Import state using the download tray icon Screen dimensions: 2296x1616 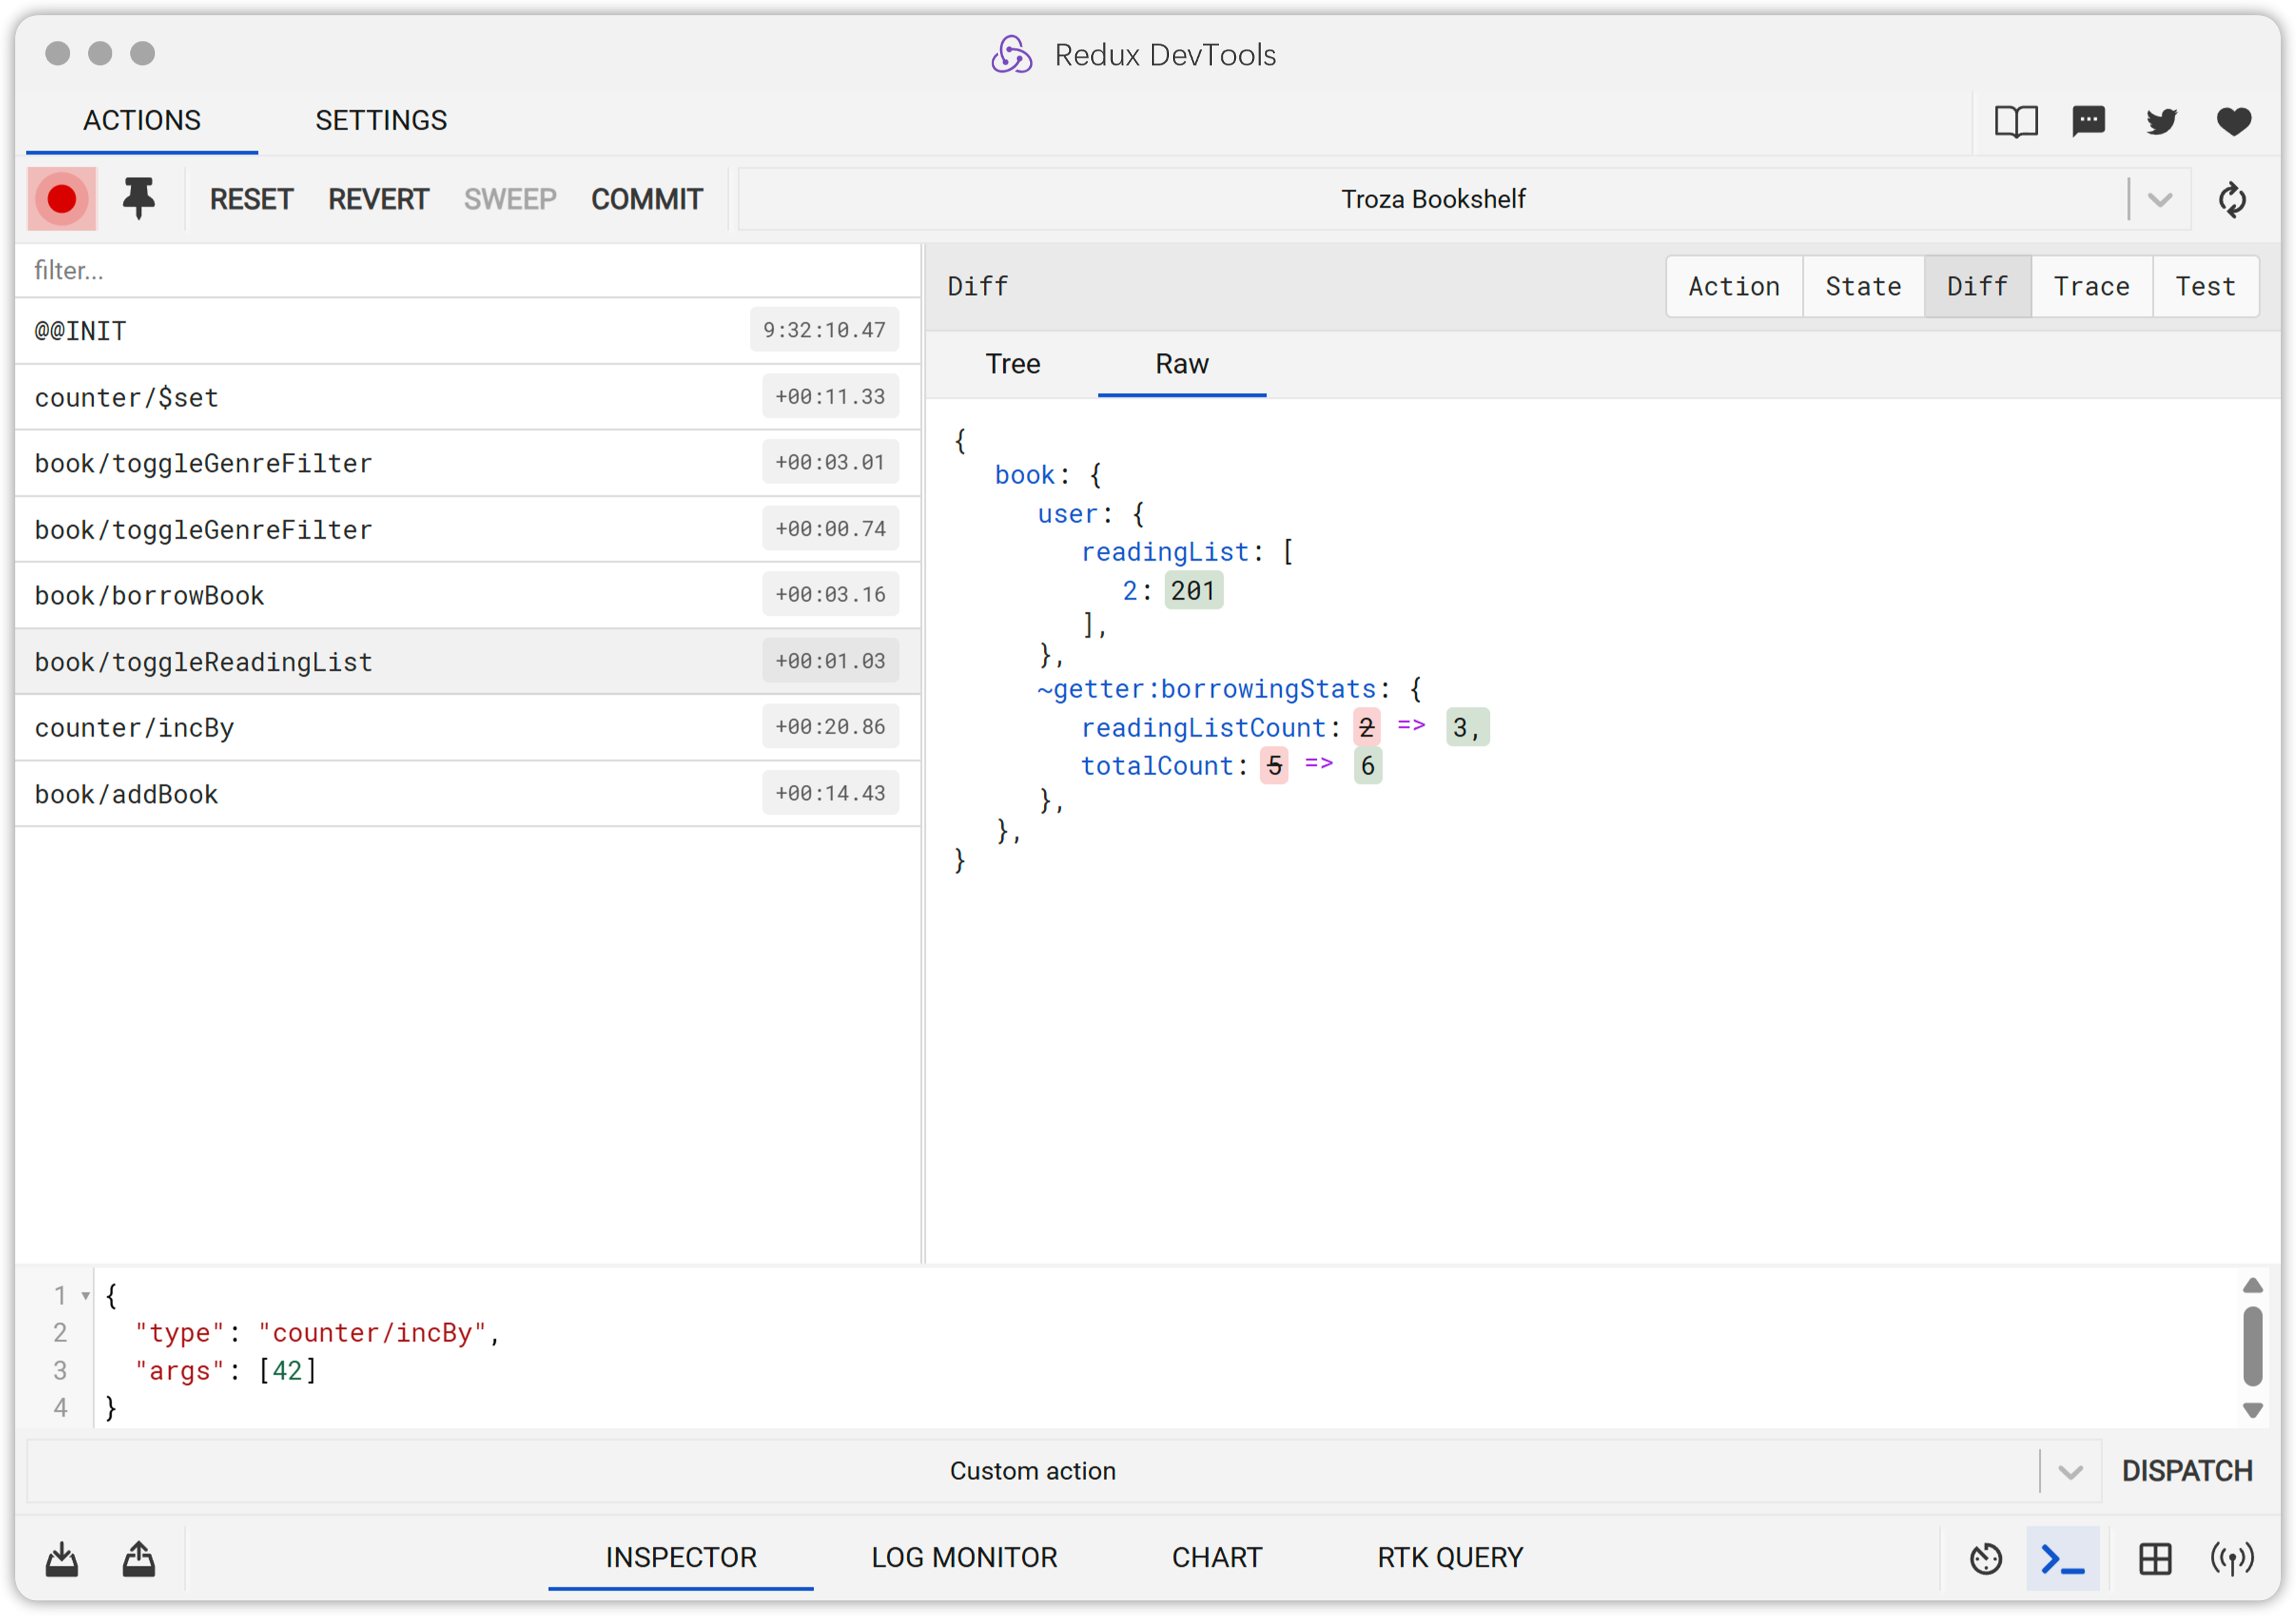tap(61, 1557)
